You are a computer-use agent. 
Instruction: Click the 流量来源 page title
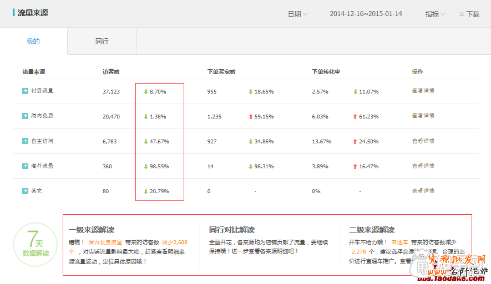tap(33, 13)
